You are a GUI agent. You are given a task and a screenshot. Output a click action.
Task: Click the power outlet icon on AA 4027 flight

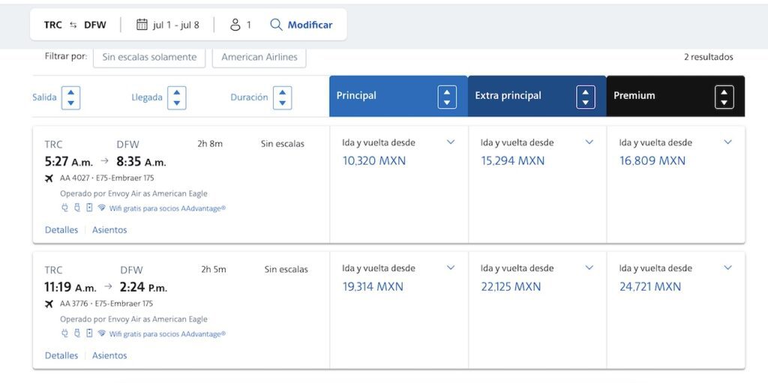click(x=64, y=208)
